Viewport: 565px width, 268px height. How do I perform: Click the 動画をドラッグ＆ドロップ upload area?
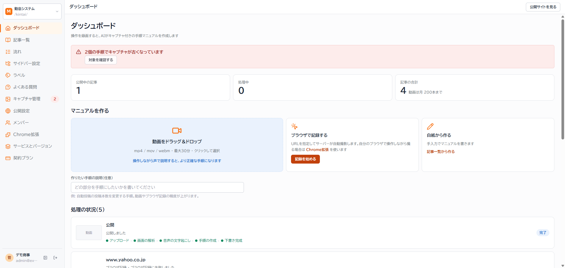point(177,145)
